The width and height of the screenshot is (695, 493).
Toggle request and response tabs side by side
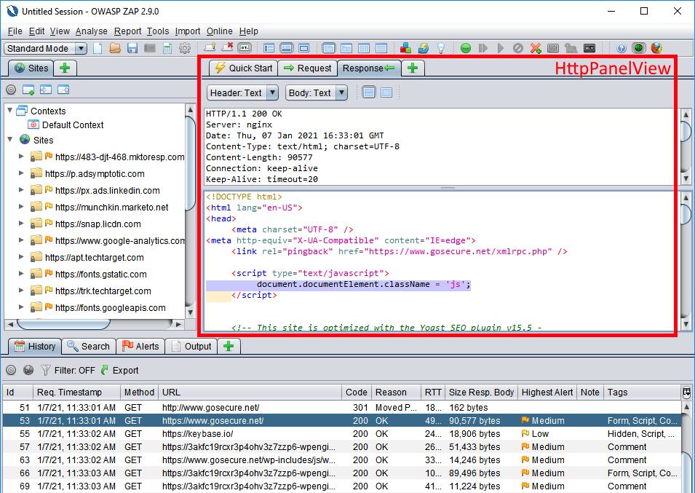(x=364, y=48)
